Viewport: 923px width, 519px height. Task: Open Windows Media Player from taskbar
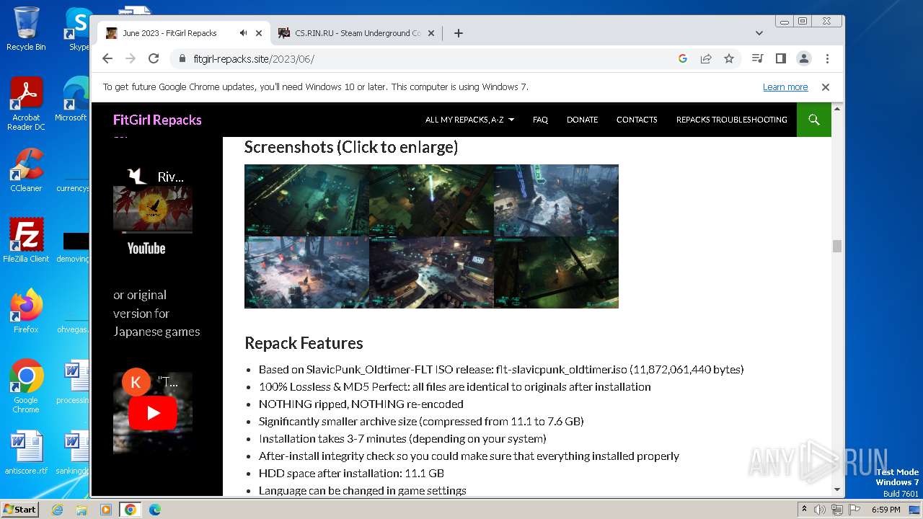pyautogui.click(x=106, y=510)
